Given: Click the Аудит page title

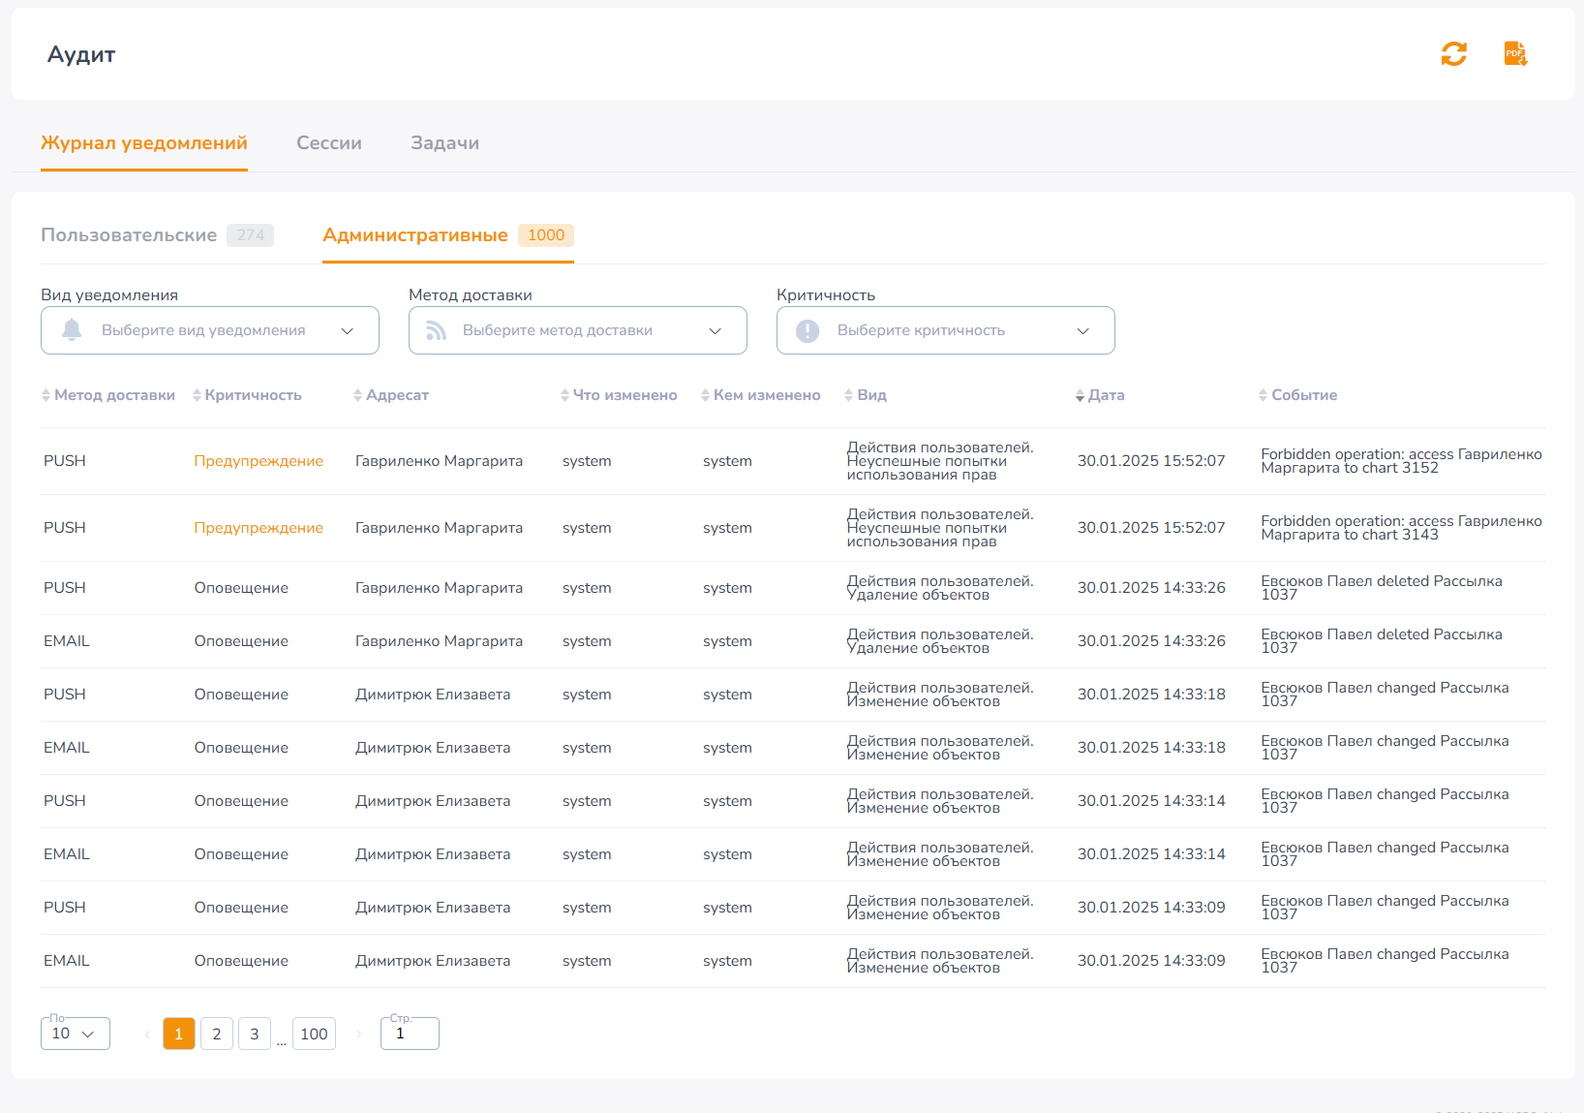Looking at the screenshot, I should (x=81, y=55).
